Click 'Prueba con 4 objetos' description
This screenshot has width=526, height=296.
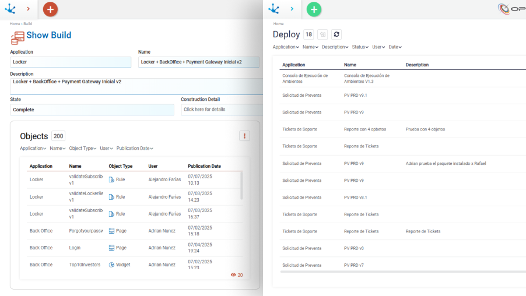425,129
